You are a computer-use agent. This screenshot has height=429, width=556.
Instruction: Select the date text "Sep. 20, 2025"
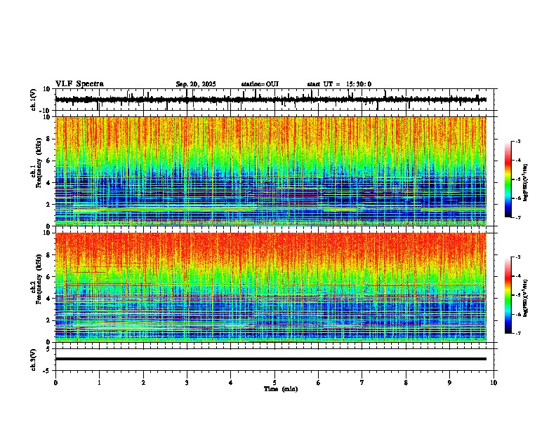(x=196, y=84)
